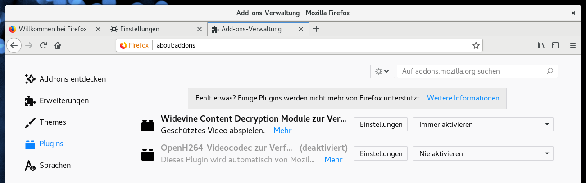This screenshot has height=183, width=586.
Task: Open the hamburger application menu
Action: pos(573,45)
